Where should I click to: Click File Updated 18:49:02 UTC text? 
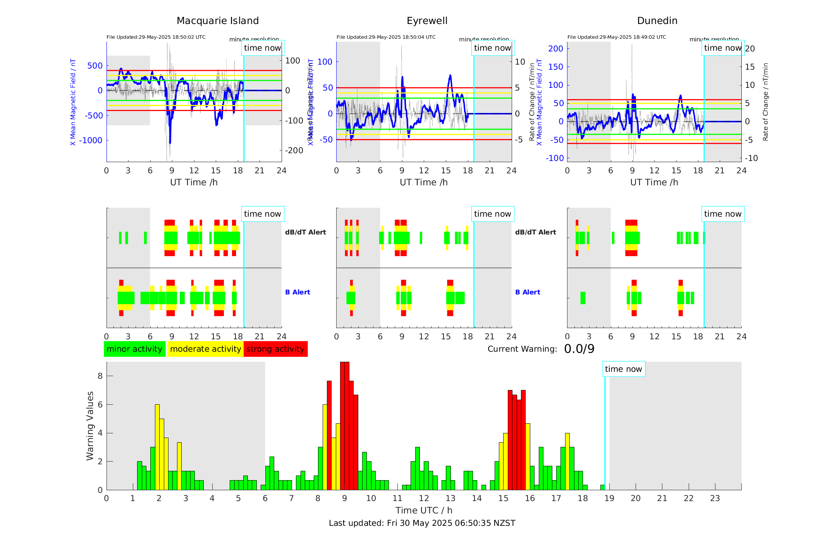pos(617,37)
